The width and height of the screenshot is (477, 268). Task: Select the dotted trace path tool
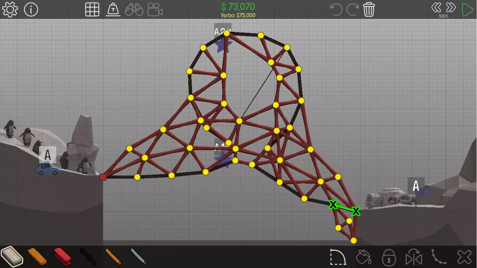coord(439,257)
